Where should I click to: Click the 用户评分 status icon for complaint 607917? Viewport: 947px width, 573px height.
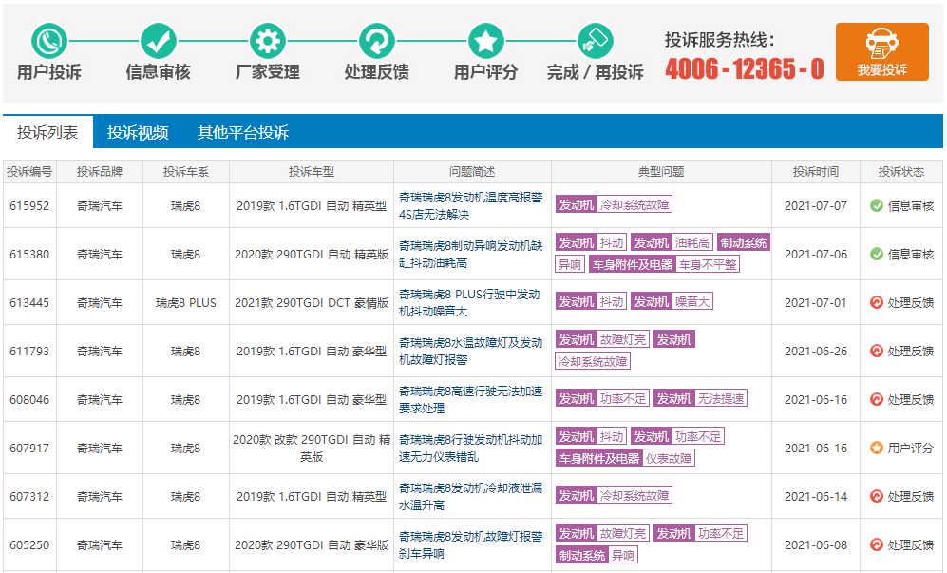coord(877,448)
